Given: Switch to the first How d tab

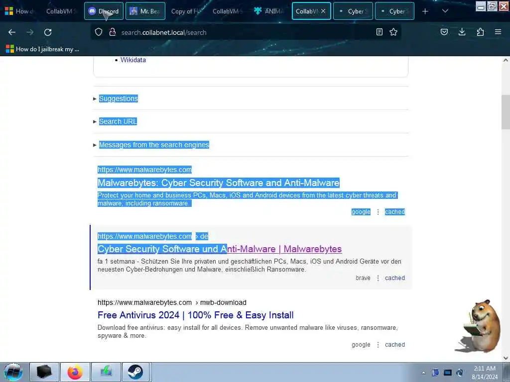Looking at the screenshot, I should tap(20, 11).
